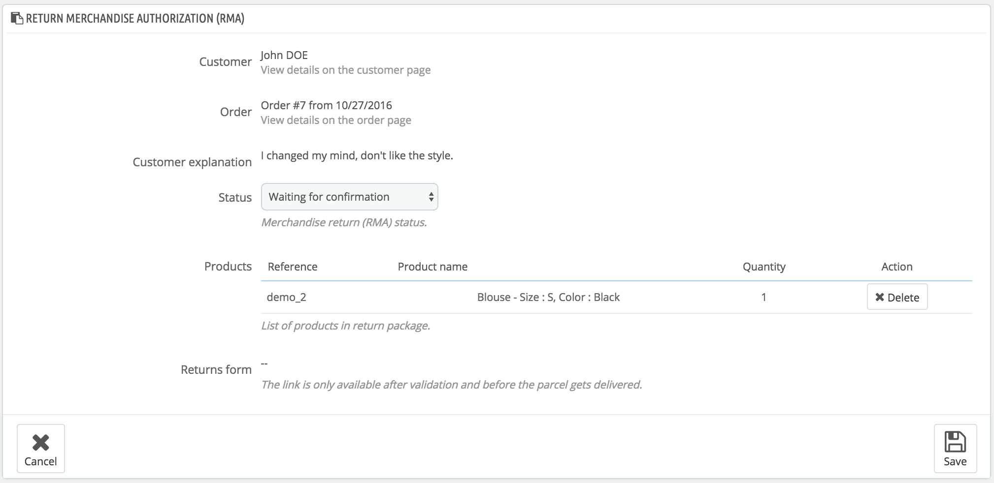Open the Status dropdown
The image size is (994, 483).
click(x=349, y=197)
